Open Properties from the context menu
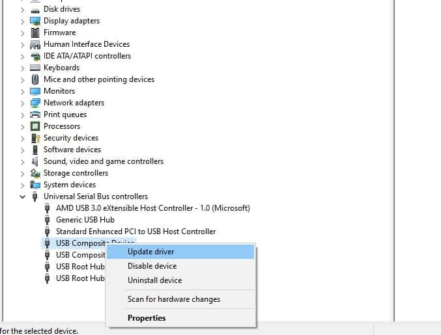The height and width of the screenshot is (335, 441). click(180, 318)
